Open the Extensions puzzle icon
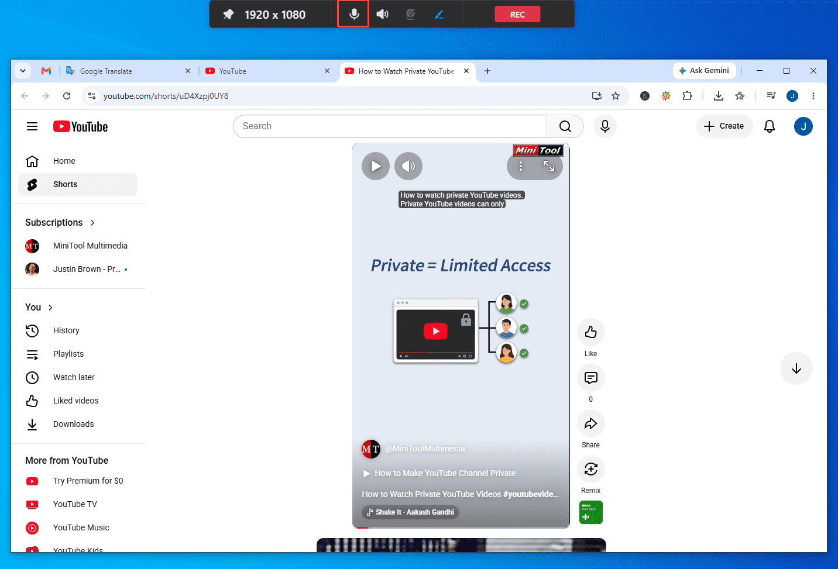The image size is (838, 569). click(x=687, y=96)
